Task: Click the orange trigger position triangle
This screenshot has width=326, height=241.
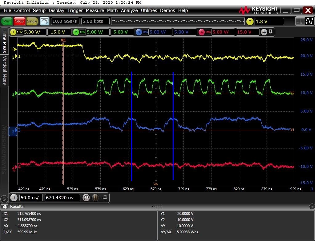Action: pyautogui.click(x=156, y=184)
